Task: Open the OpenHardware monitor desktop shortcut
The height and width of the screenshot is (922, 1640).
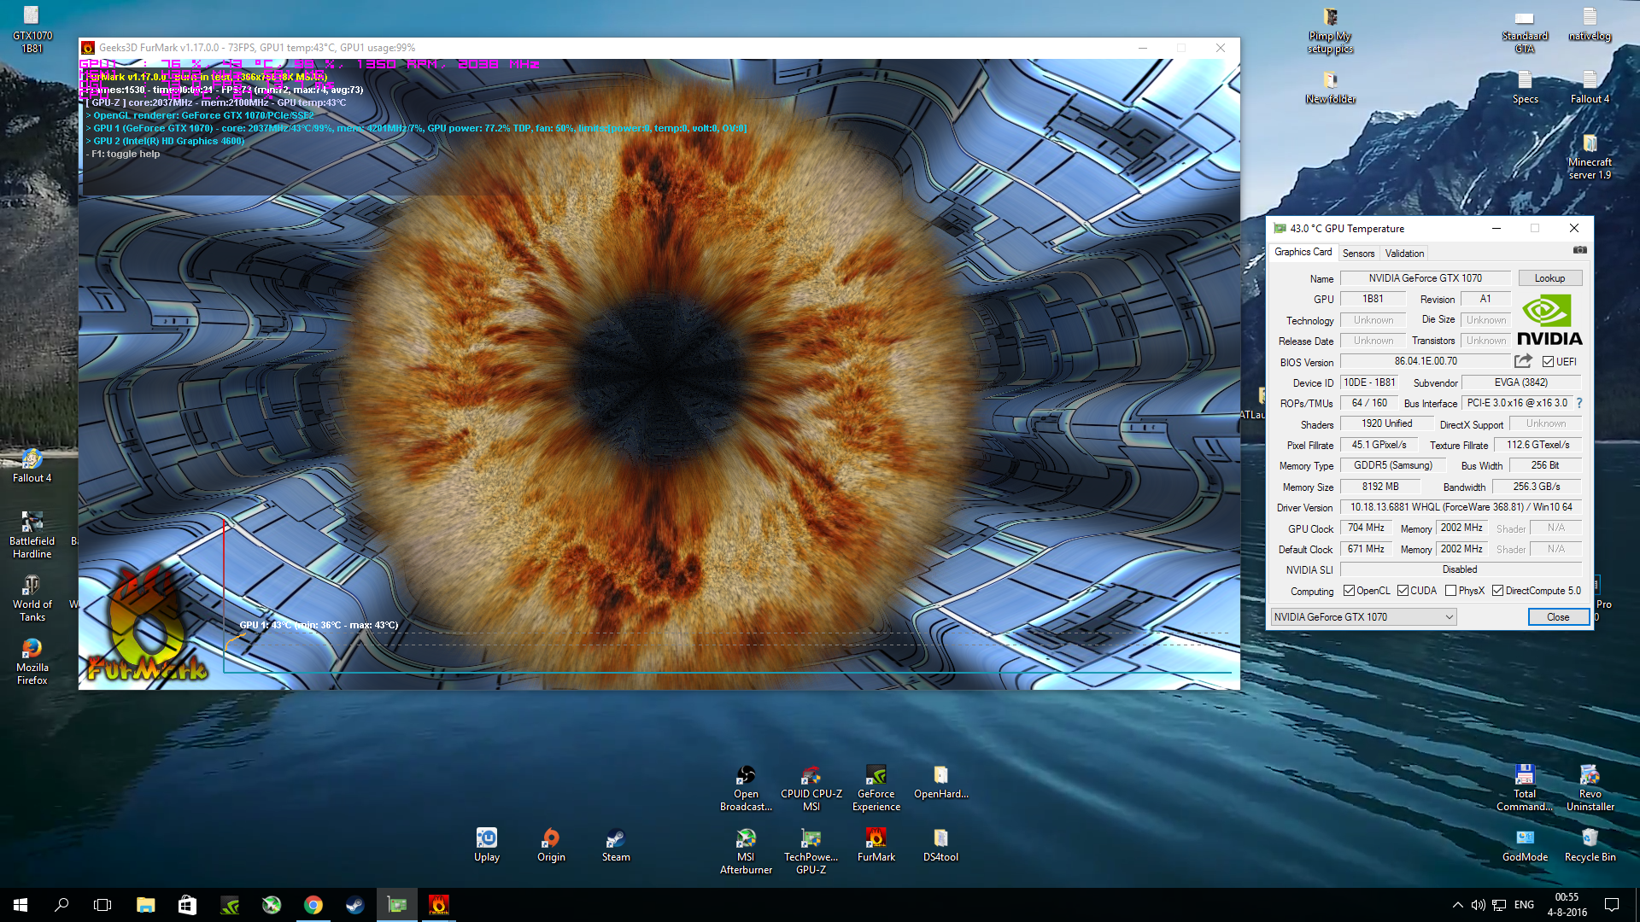Action: [x=940, y=782]
